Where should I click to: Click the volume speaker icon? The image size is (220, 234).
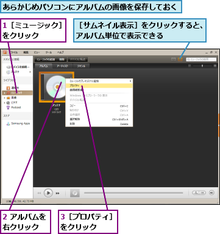[x=211, y=193]
